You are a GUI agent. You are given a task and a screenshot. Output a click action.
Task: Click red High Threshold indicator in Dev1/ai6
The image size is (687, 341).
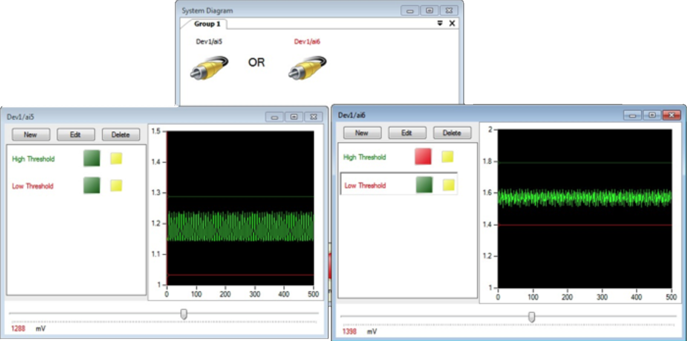423,157
